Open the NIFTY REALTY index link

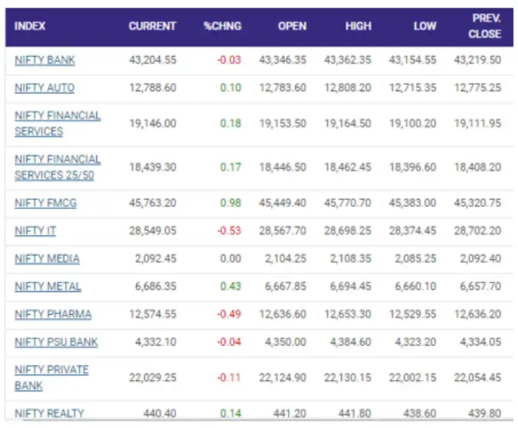pos(49,413)
